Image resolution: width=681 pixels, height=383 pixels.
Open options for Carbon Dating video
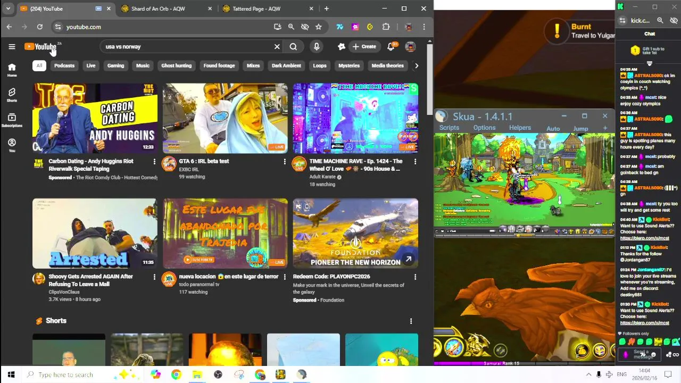point(154,161)
